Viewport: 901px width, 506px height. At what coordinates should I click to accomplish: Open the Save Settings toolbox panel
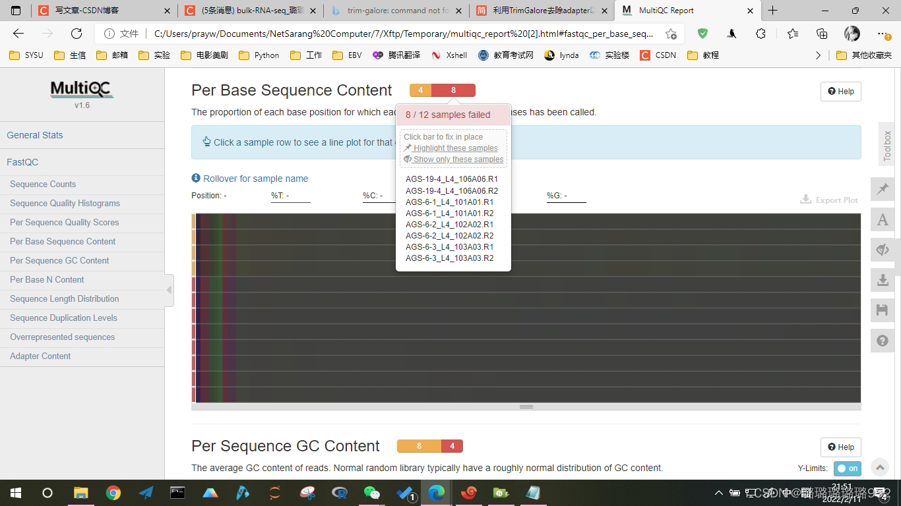883,310
